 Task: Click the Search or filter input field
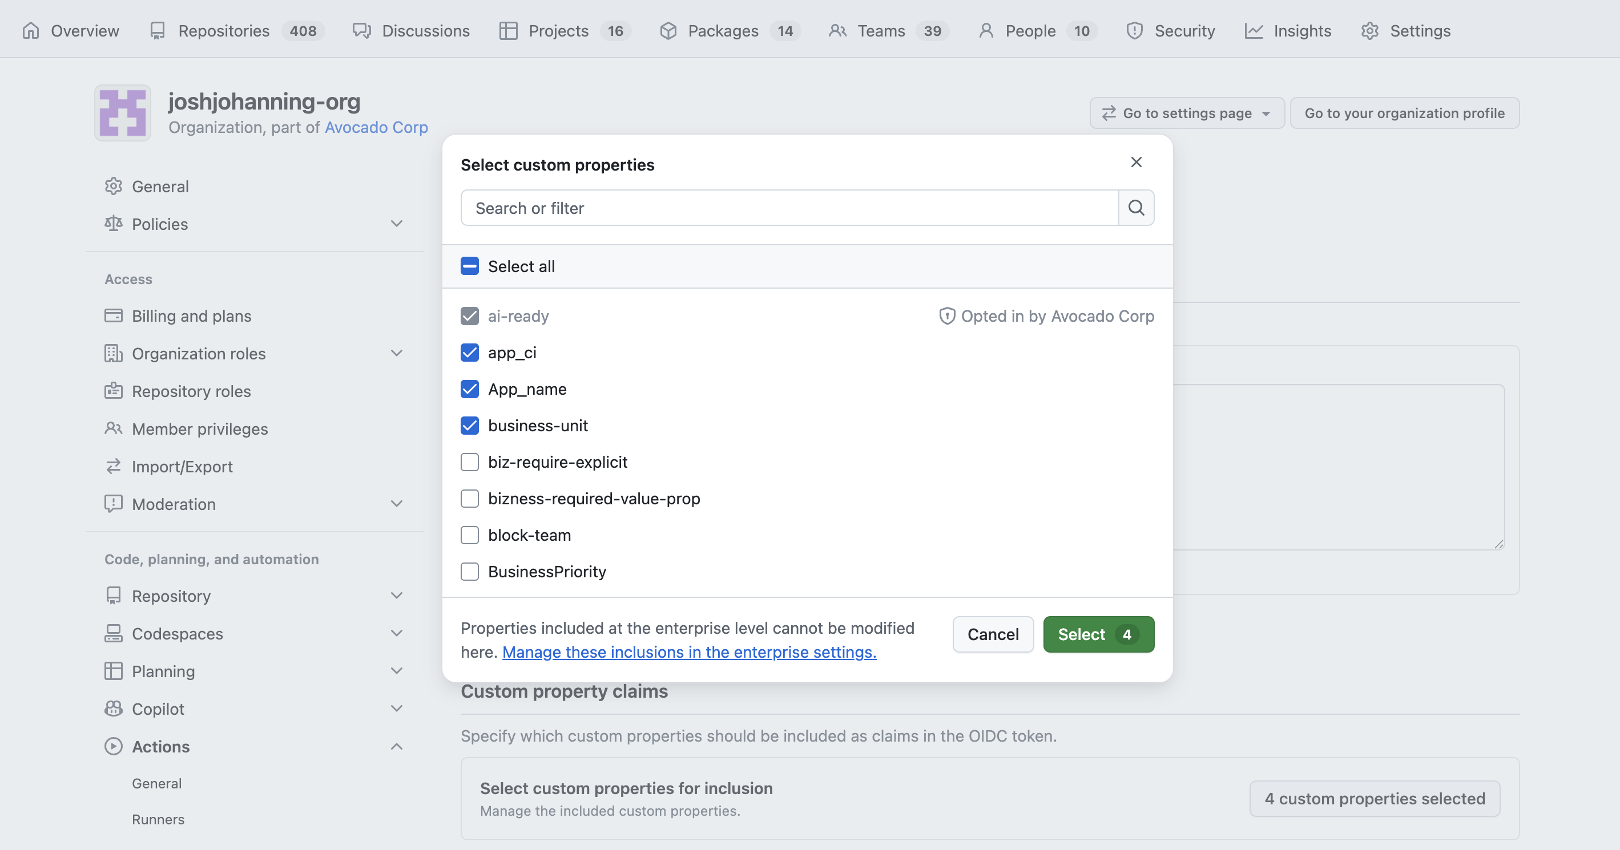pyautogui.click(x=786, y=208)
